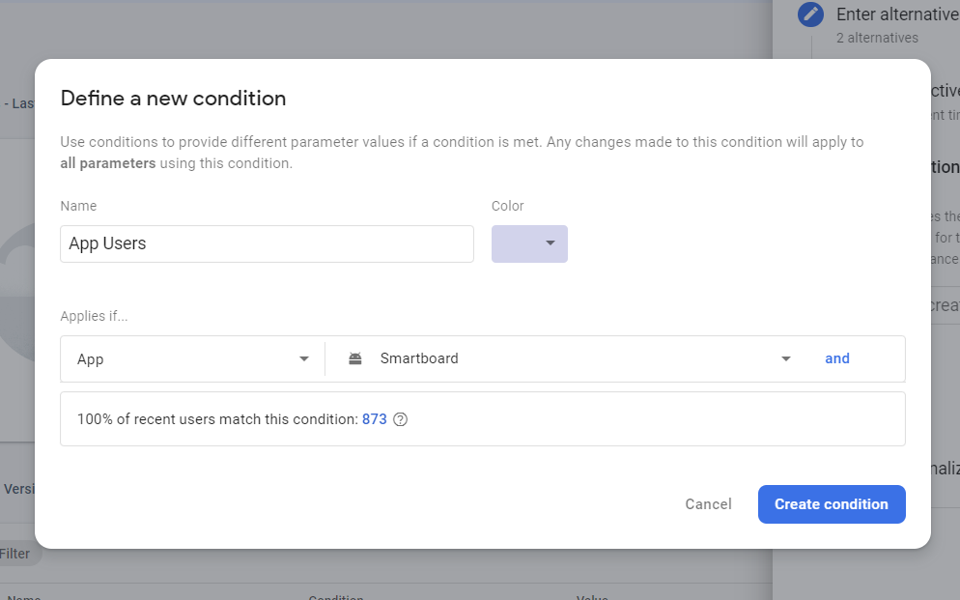Viewport: 960px width, 600px height.
Task: Click inside the Name field showing App Users
Action: coord(267,243)
